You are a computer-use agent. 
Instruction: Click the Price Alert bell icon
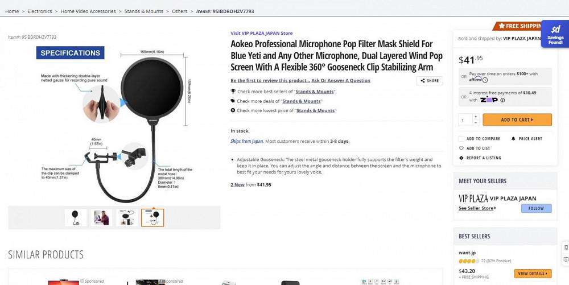513,138
